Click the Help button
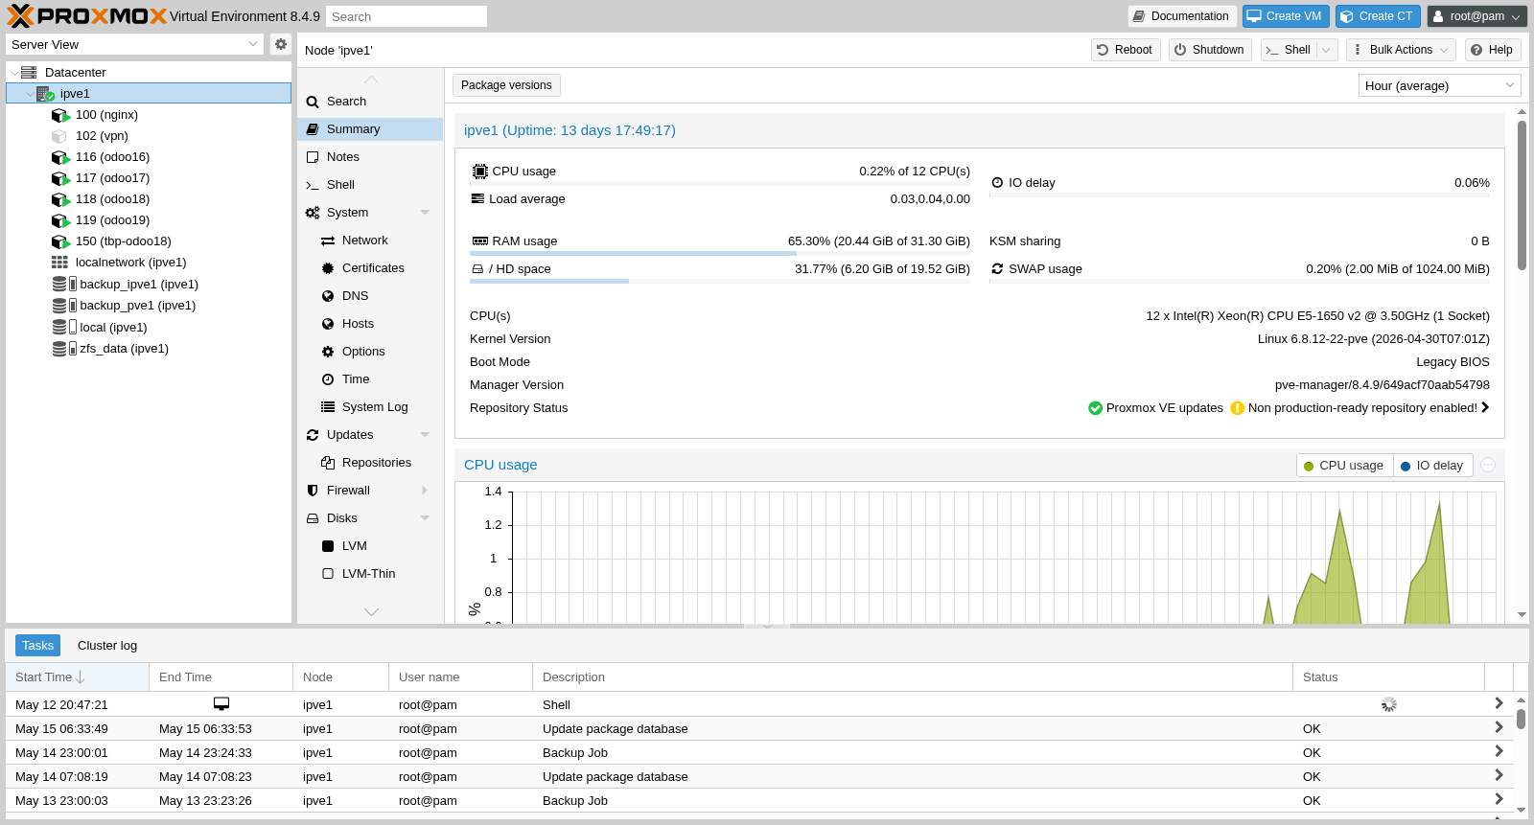 click(1493, 50)
